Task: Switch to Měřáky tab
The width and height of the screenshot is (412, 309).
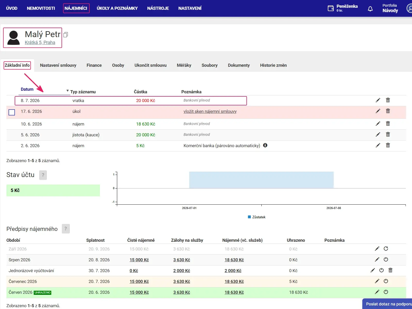Action: [x=184, y=65]
